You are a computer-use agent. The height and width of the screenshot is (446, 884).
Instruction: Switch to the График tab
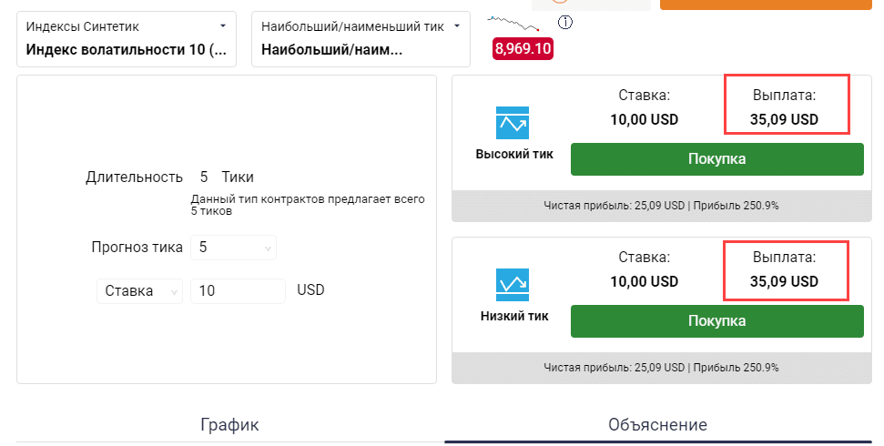click(x=229, y=424)
